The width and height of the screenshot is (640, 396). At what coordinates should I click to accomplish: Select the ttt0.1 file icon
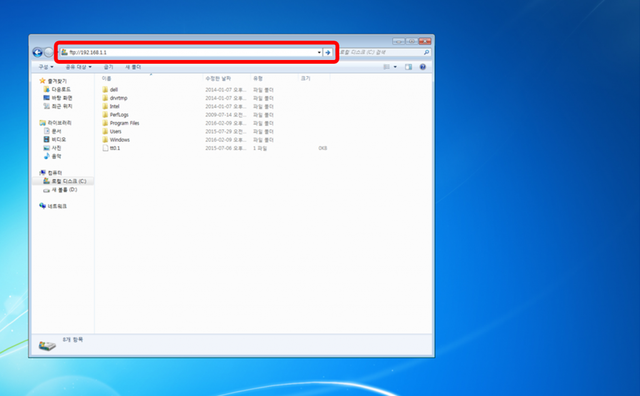tap(105, 148)
